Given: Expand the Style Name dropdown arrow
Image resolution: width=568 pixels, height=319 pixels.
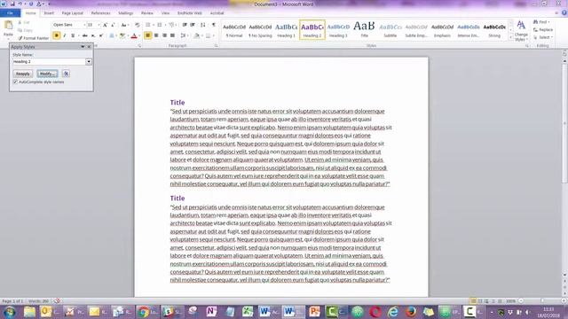Looking at the screenshot, I should 89,62.
